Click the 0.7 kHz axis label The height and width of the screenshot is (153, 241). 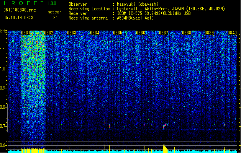(3, 126)
